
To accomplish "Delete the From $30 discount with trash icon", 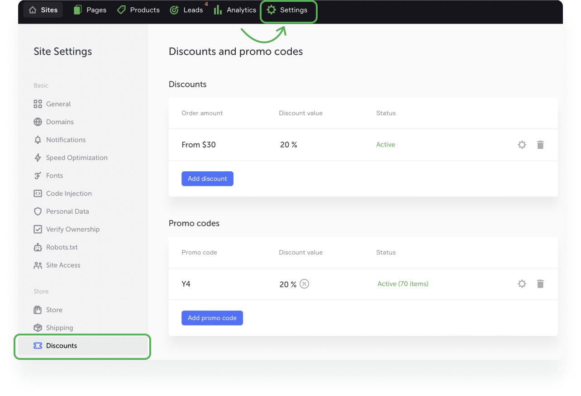I will [x=540, y=145].
